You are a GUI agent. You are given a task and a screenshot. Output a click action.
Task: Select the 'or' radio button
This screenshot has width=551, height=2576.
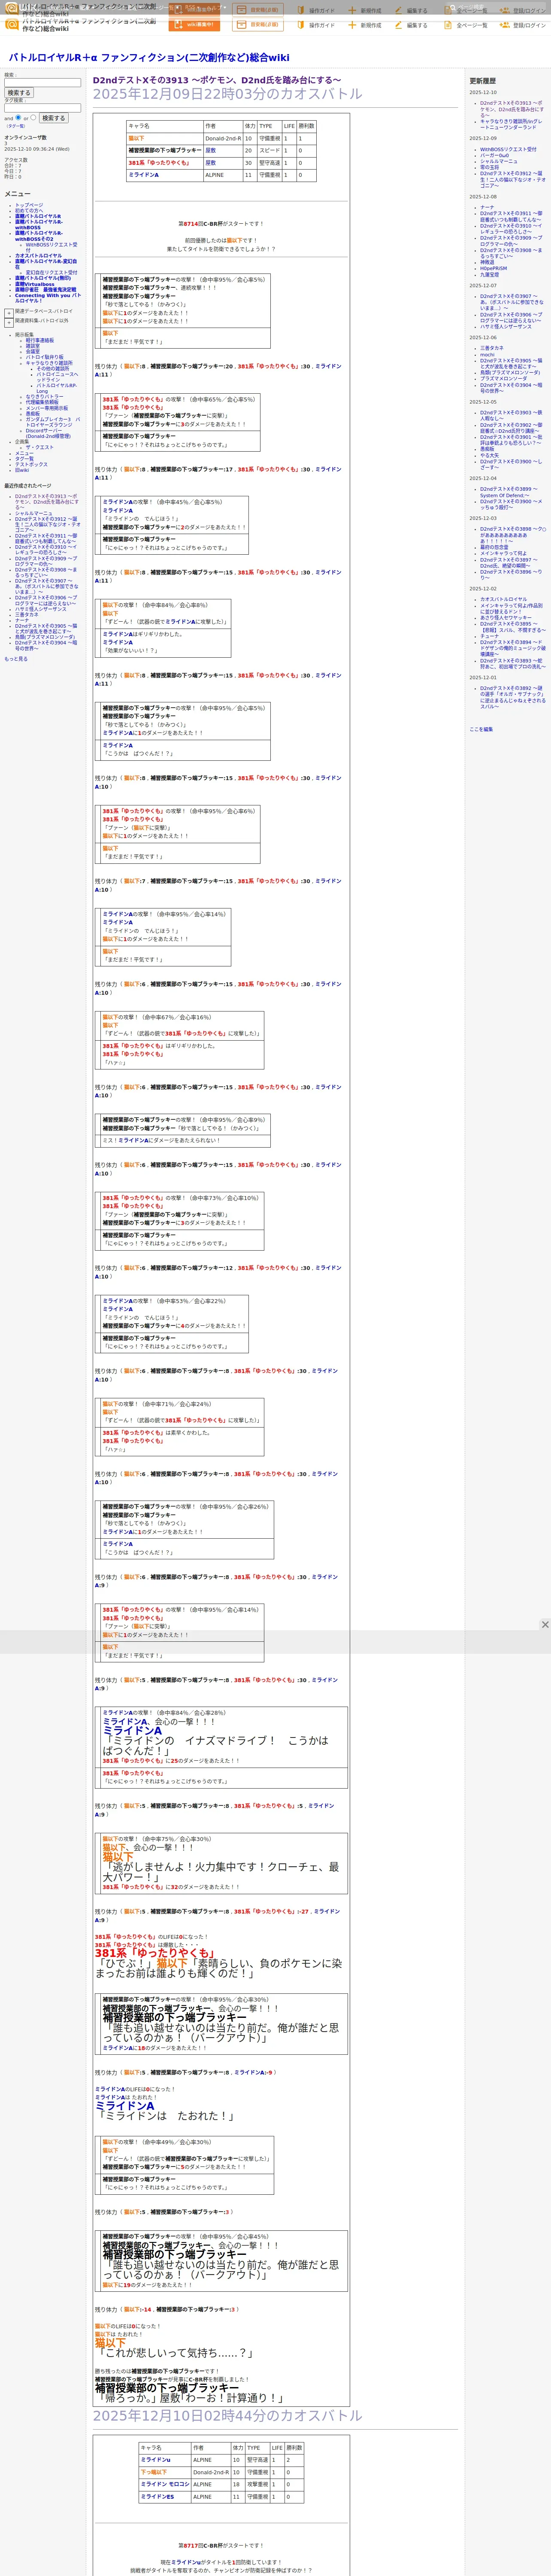pos(33,118)
